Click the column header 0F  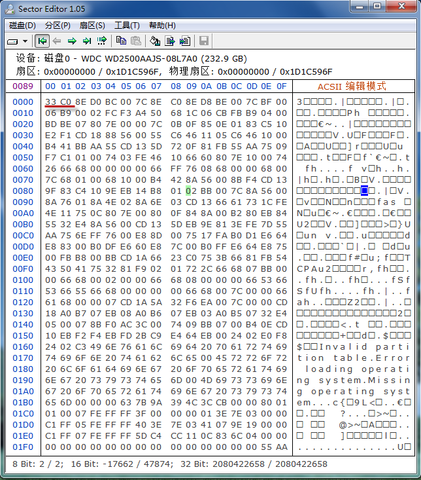pos(281,86)
